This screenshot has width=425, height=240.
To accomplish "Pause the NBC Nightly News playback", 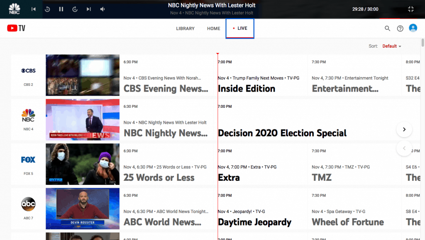I will coord(61,9).
